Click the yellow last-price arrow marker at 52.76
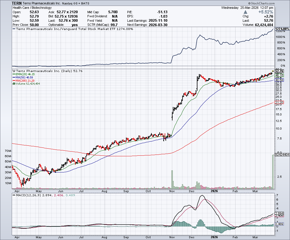 (x=273, y=71)
